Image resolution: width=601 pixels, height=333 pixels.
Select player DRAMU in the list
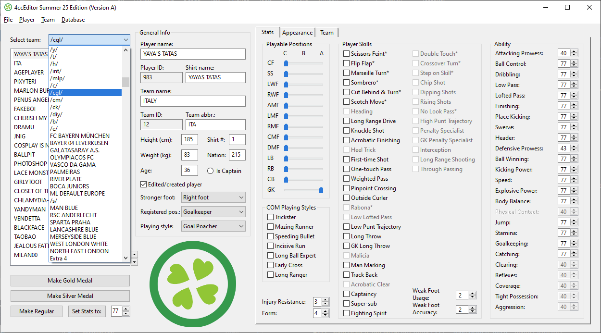coord(24,127)
